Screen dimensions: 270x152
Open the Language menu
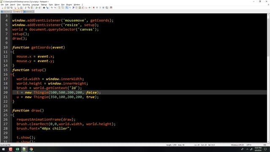(x=35, y=5)
